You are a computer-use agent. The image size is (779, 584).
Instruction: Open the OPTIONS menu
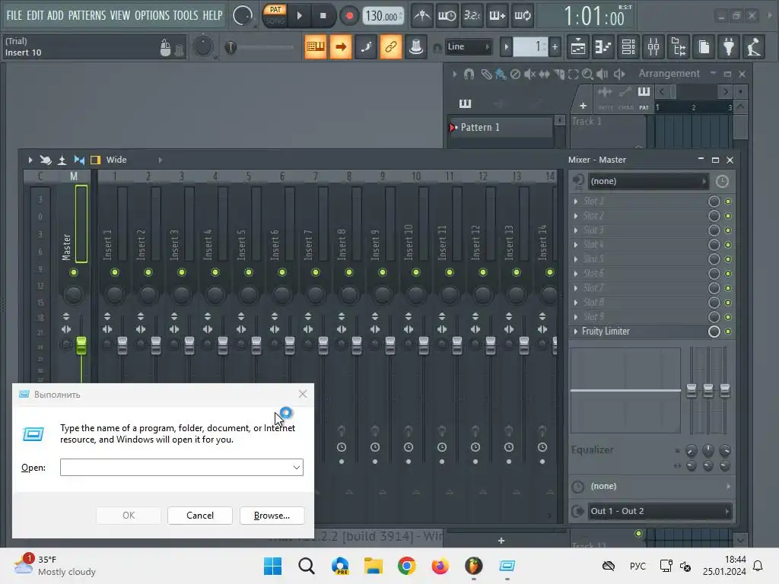(x=152, y=15)
